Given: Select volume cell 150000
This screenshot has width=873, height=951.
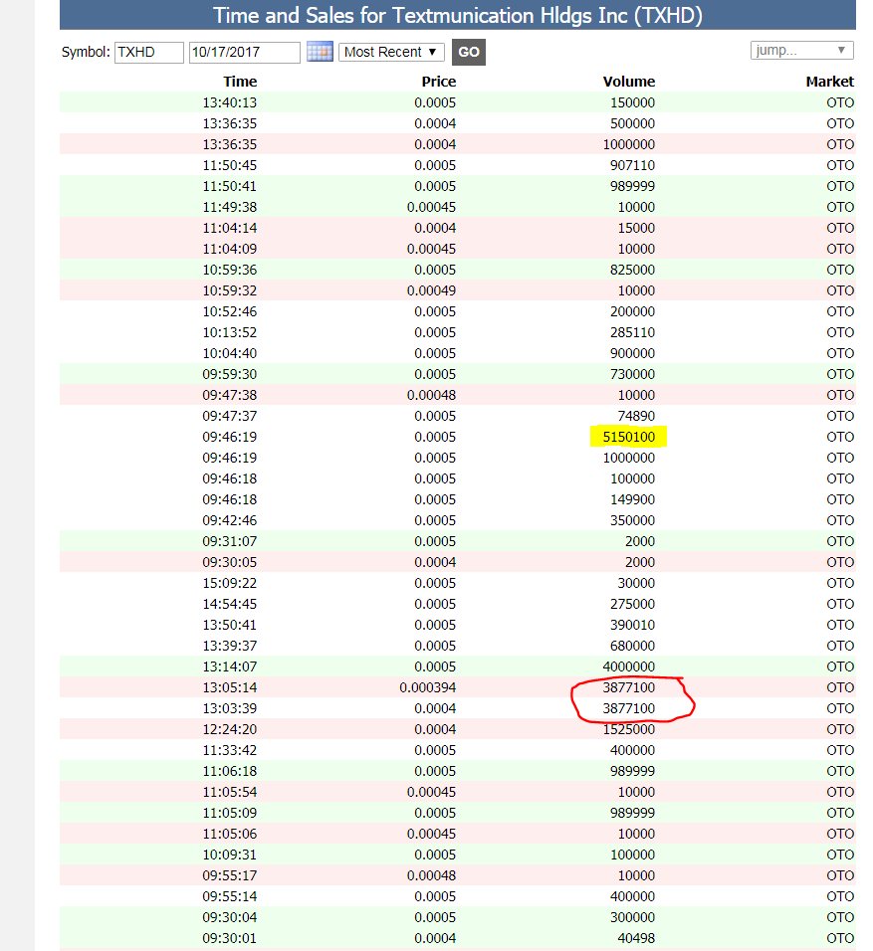Looking at the screenshot, I should pos(632,102).
